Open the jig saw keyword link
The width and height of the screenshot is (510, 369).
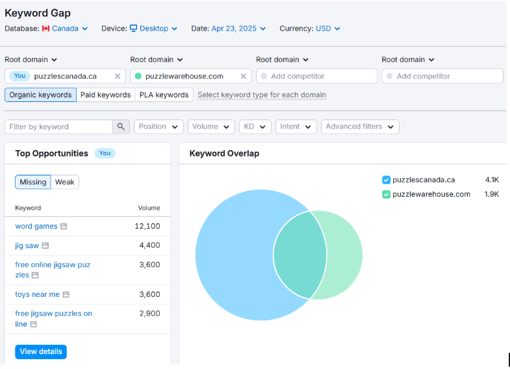pos(27,246)
